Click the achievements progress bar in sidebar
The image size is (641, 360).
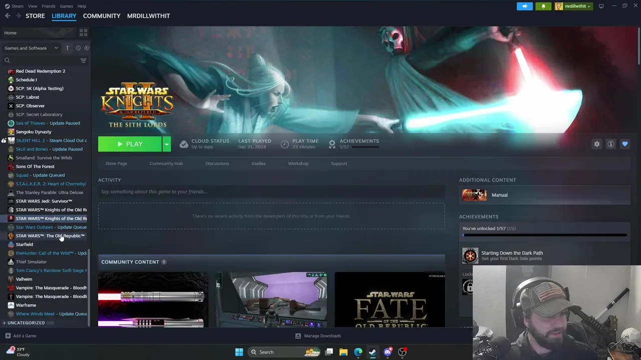[x=544, y=235]
